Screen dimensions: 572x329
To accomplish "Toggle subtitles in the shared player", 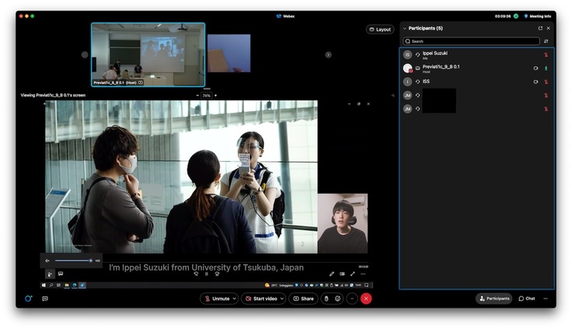I will coord(342,274).
